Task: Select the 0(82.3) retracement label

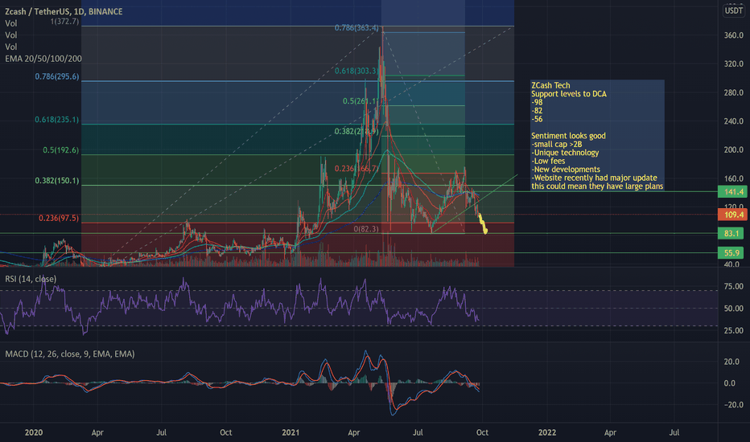Action: pos(366,229)
